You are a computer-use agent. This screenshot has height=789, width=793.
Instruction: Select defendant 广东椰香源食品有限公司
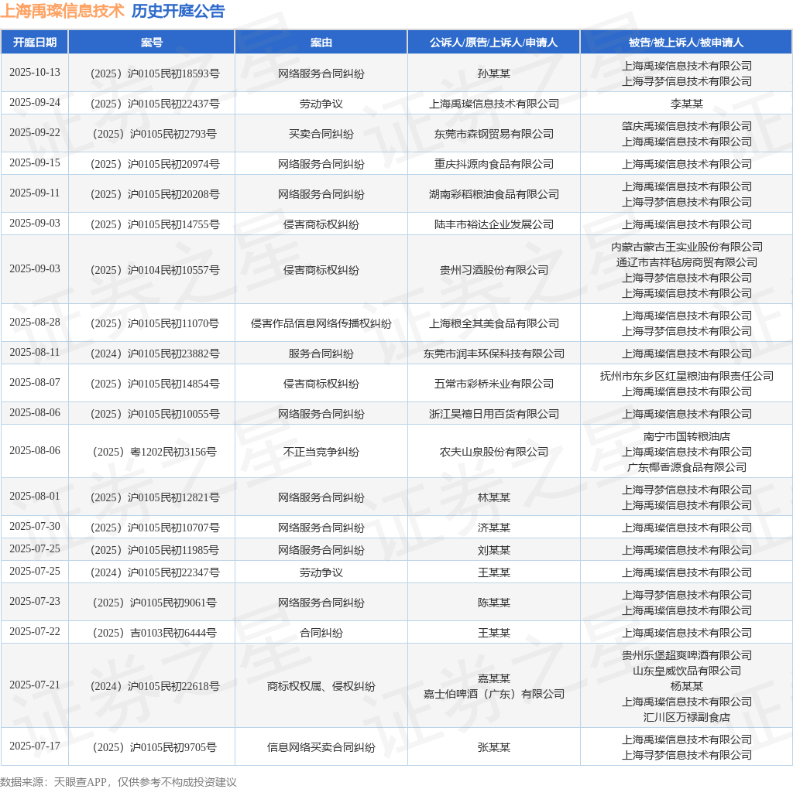tap(686, 468)
